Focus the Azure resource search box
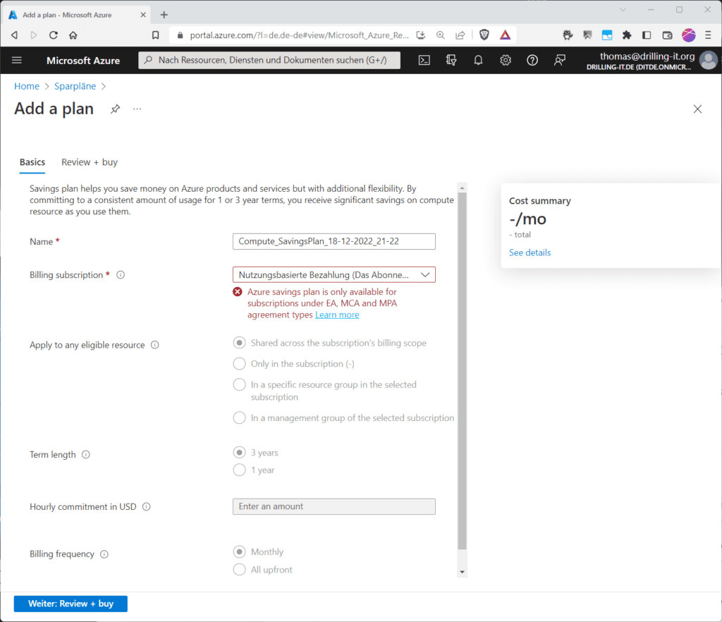The image size is (722, 622). [x=269, y=61]
